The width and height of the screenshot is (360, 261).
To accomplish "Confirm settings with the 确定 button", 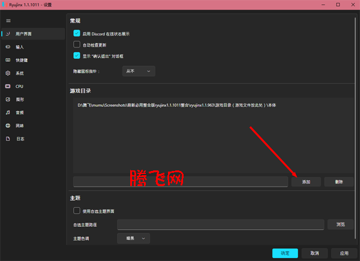I will tap(285, 253).
